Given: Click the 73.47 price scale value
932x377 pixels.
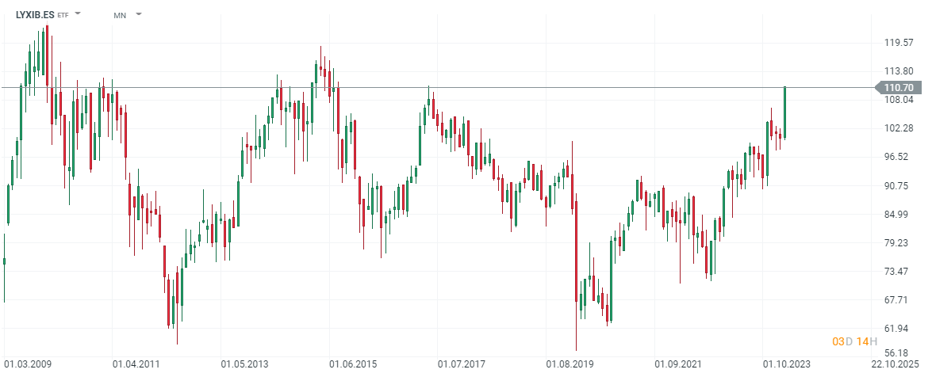Looking at the screenshot, I should [897, 272].
